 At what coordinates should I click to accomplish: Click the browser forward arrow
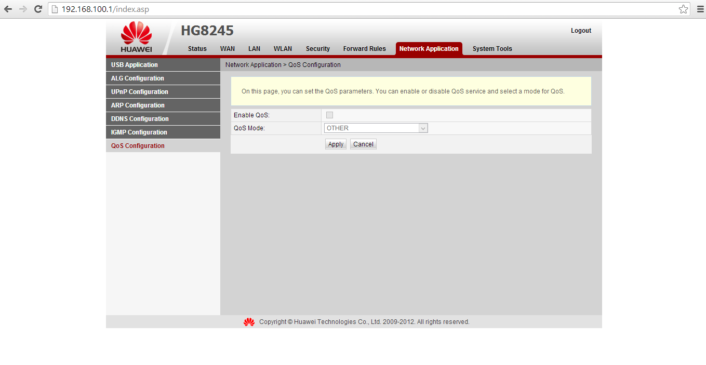(23, 9)
